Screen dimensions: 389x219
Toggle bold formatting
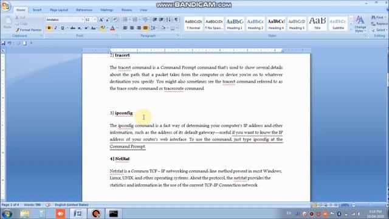(x=49, y=28)
